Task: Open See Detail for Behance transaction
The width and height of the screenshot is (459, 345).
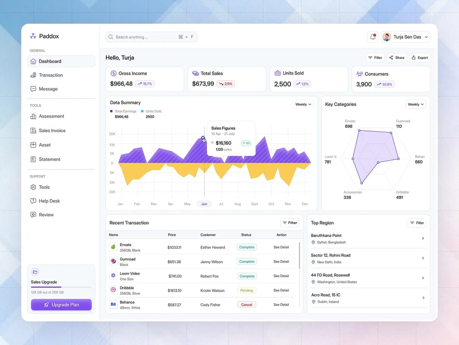Action: [x=281, y=304]
